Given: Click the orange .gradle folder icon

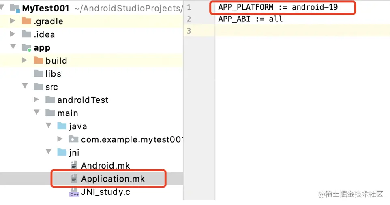Looking at the screenshot, I should click(26, 21).
